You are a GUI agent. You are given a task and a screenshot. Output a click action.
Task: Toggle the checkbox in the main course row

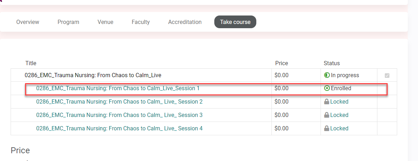[x=387, y=75]
